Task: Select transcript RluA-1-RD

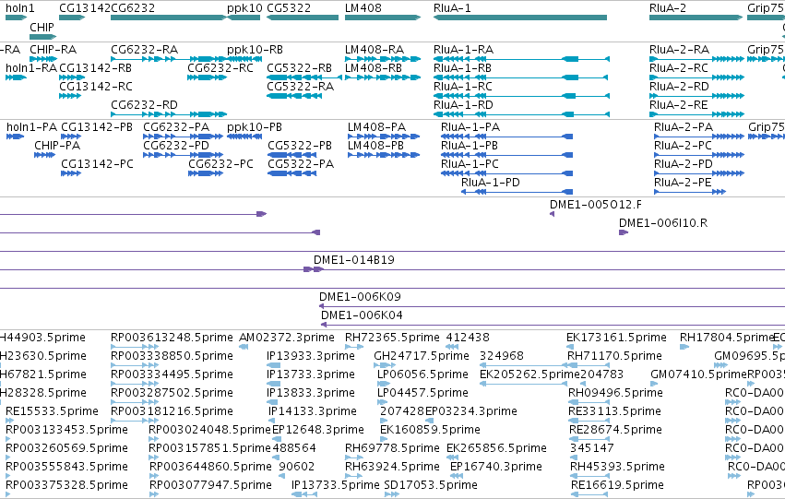Action: 522,114
